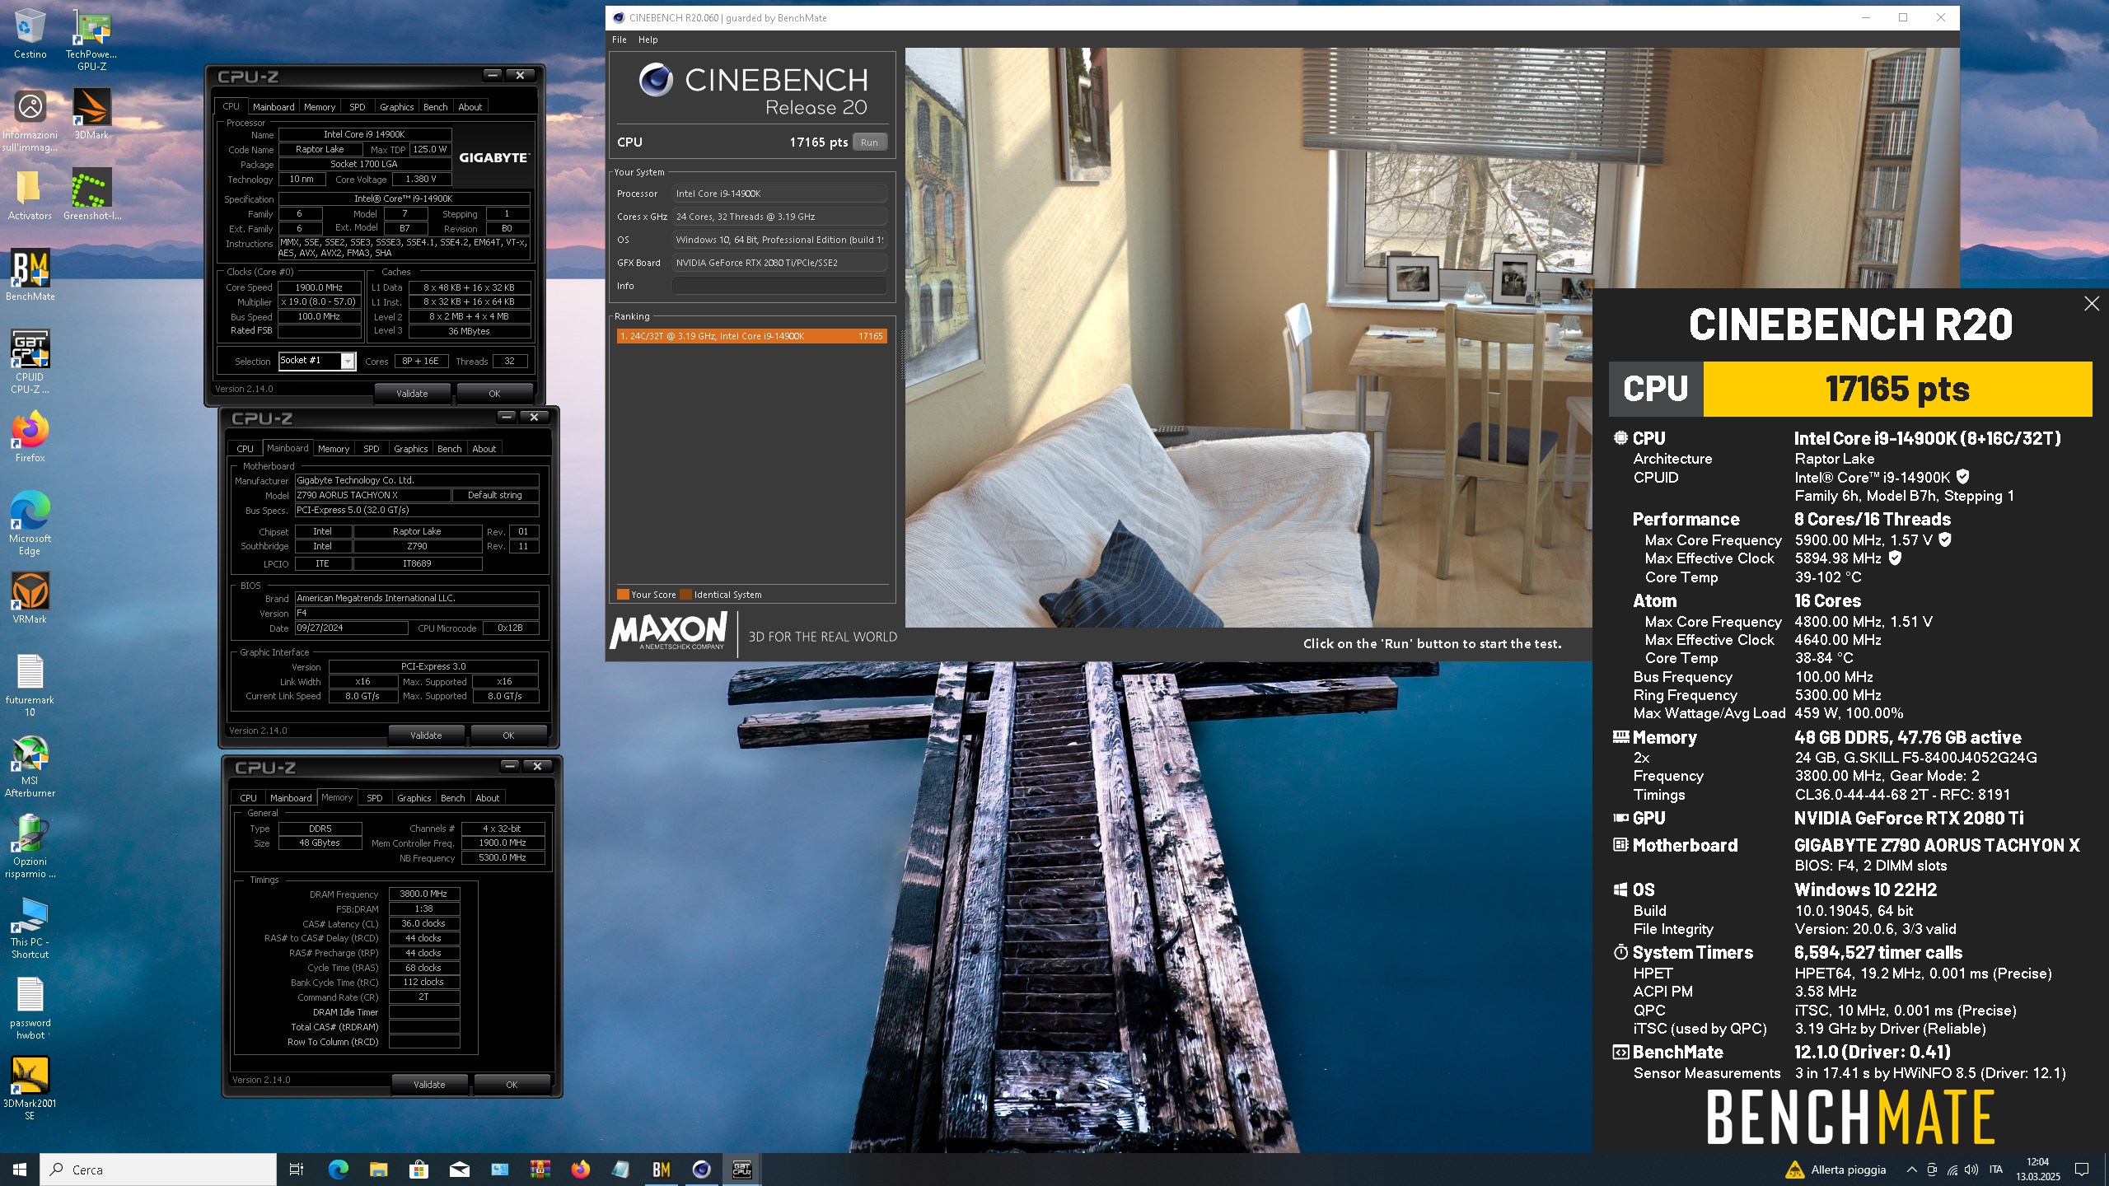2109x1186 pixels.
Task: Select Informazioni sull'immagine desktop icon
Action: (30, 120)
